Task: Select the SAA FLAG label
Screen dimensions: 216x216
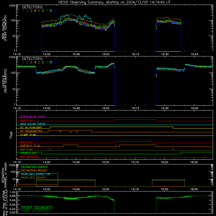Action: (26, 142)
